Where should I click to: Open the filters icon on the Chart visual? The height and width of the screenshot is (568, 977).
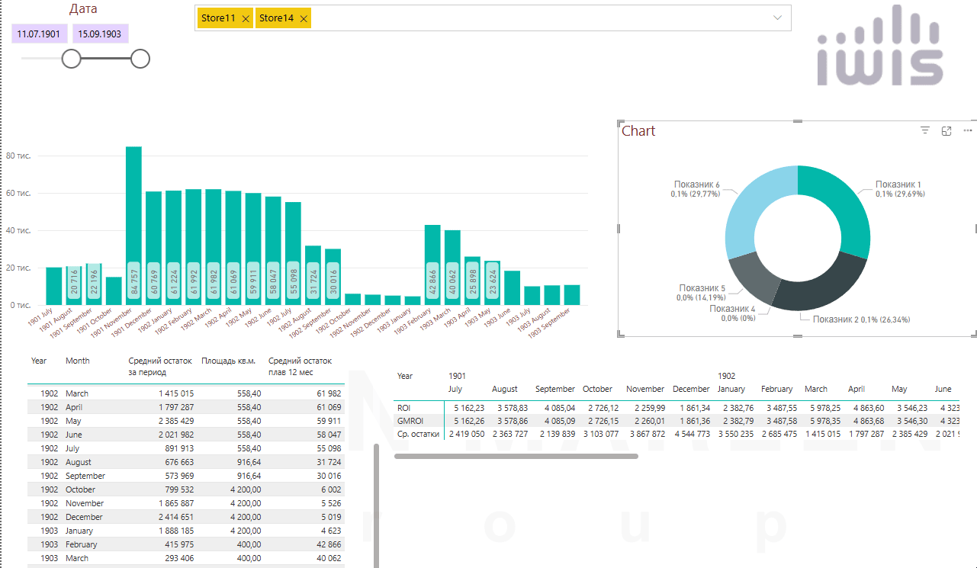tap(925, 131)
